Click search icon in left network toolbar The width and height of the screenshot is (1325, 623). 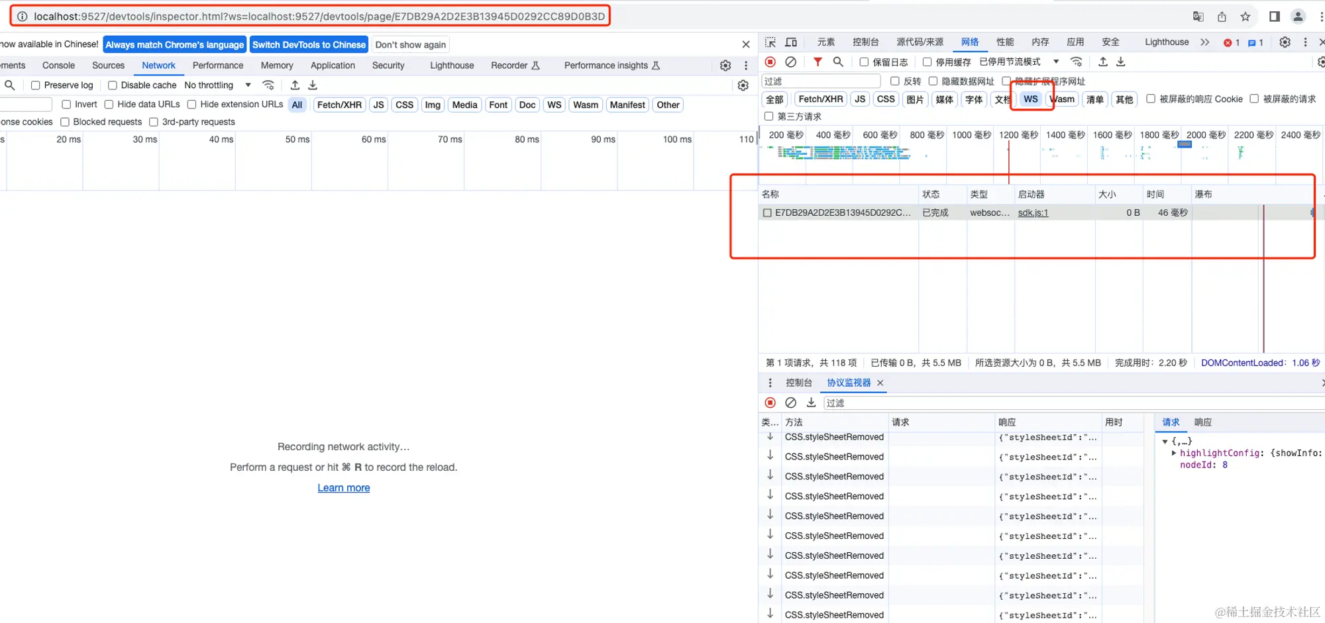(10, 85)
